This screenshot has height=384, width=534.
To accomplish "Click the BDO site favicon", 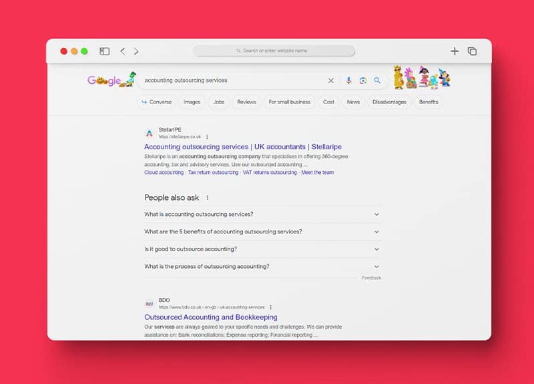I will click(x=149, y=303).
